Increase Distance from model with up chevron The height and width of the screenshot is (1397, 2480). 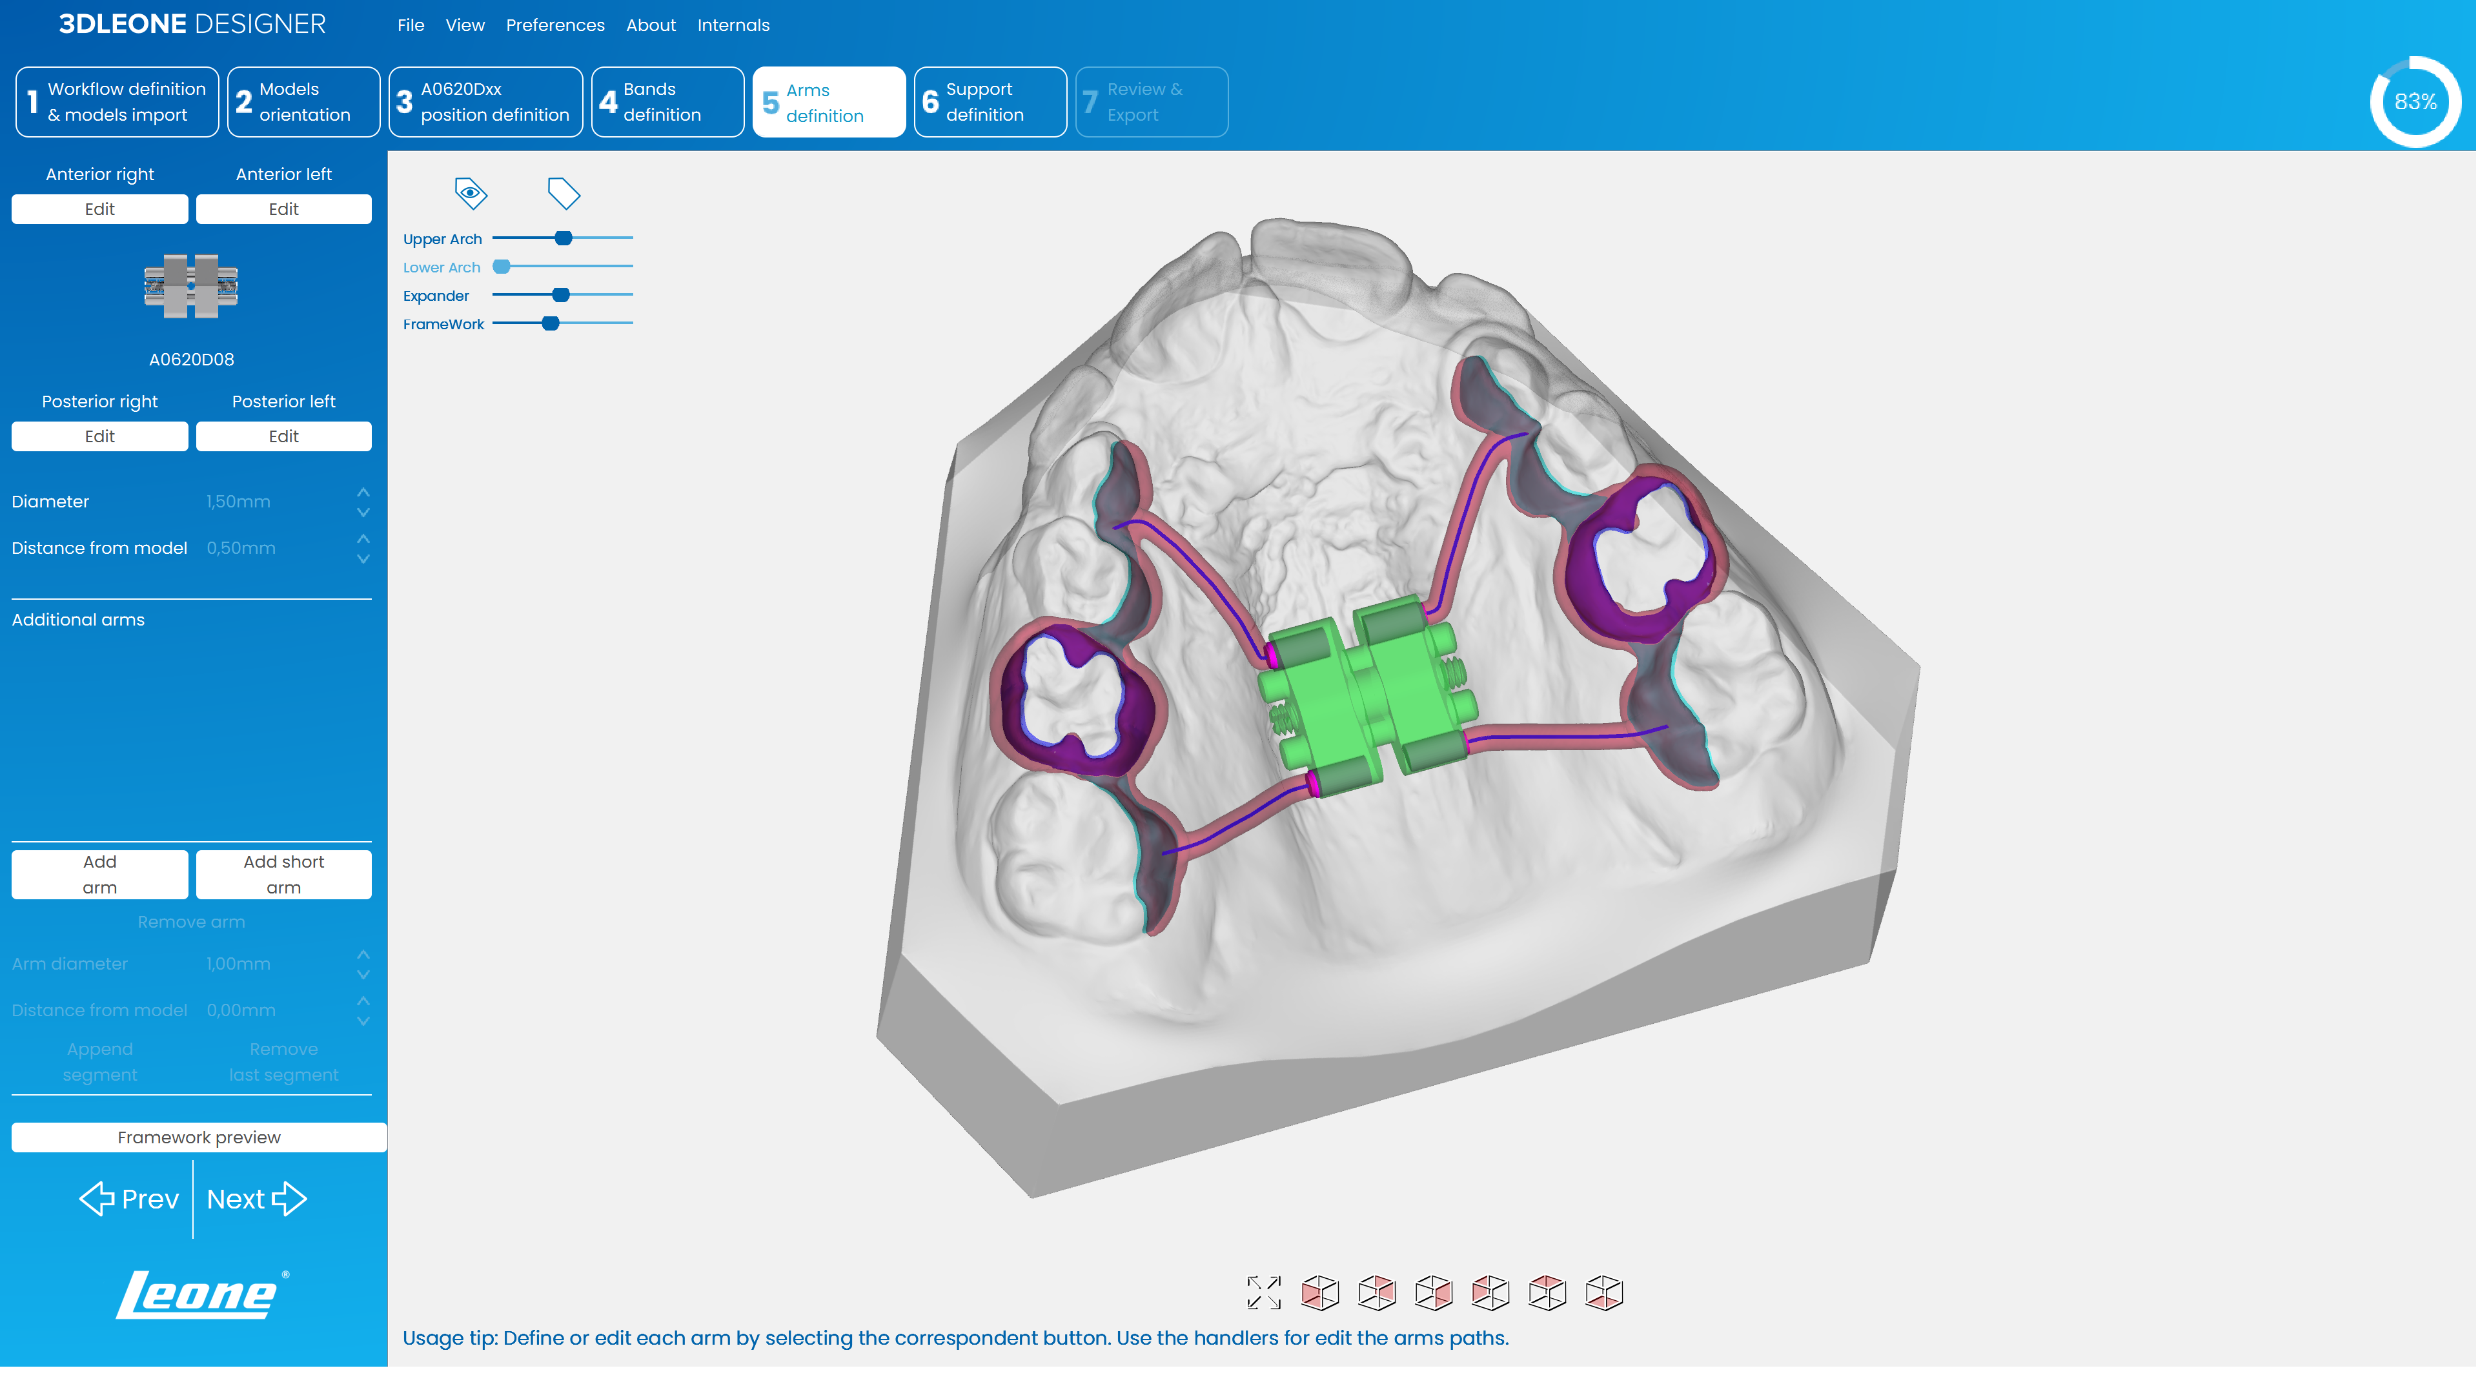pos(363,537)
